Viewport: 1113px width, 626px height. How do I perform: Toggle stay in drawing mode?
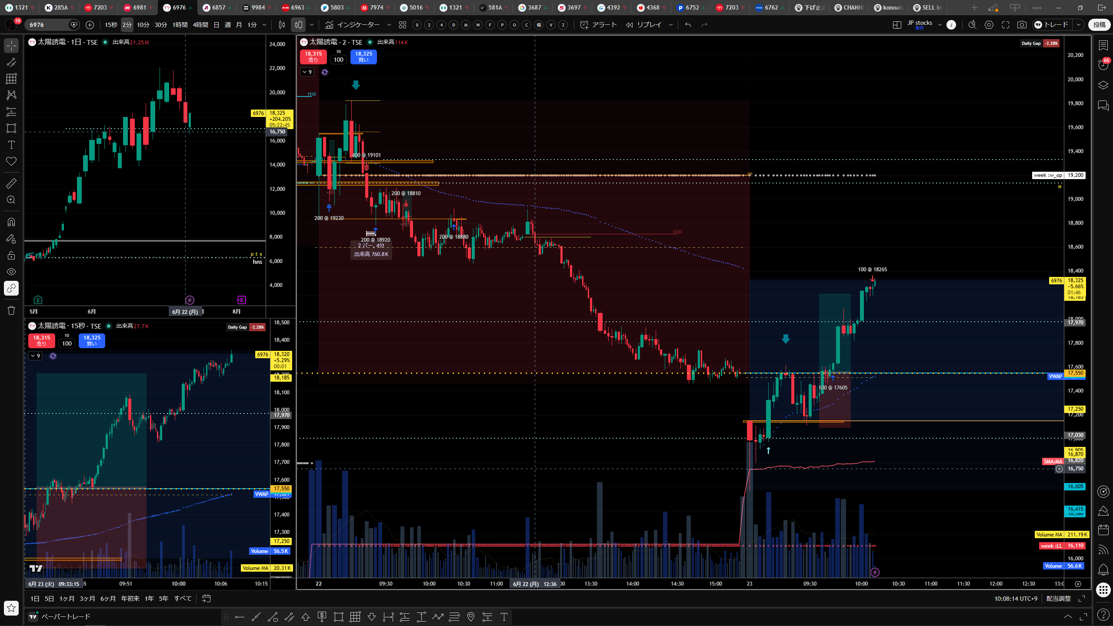(11, 239)
